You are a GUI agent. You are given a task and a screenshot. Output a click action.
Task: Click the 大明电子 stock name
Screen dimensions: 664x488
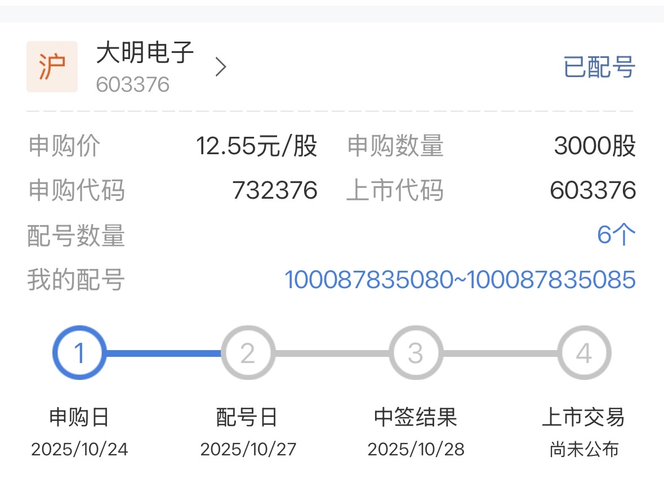tap(145, 52)
